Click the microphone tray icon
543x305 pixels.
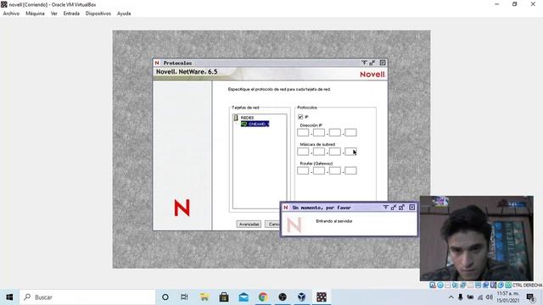460,297
